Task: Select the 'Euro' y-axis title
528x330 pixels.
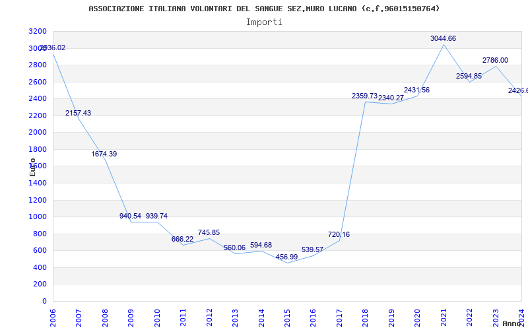Action: [32, 167]
